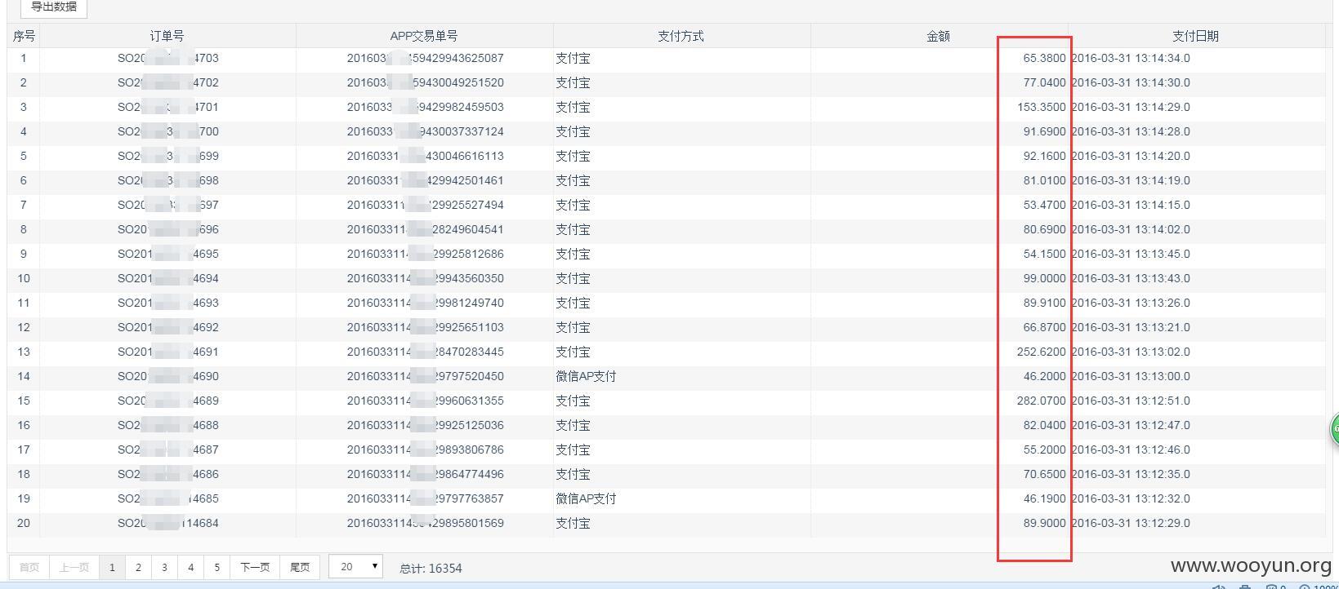Click date 2016-03-31 13:13:02.0
The width and height of the screenshot is (1339, 589).
pos(1131,352)
